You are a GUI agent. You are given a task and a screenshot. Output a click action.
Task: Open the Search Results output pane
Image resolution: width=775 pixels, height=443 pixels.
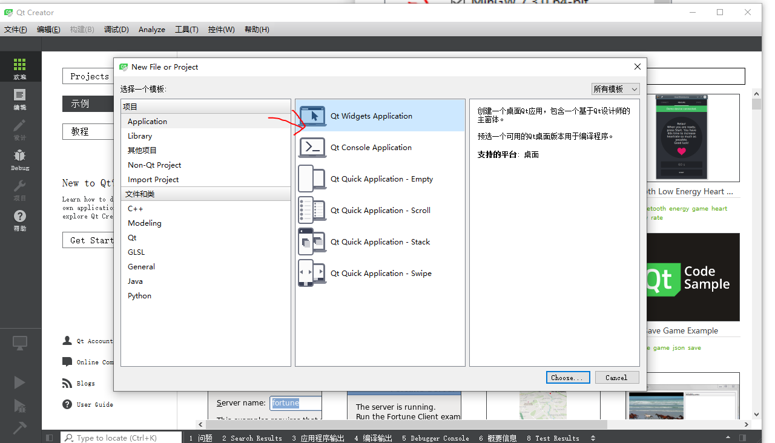[x=252, y=438]
